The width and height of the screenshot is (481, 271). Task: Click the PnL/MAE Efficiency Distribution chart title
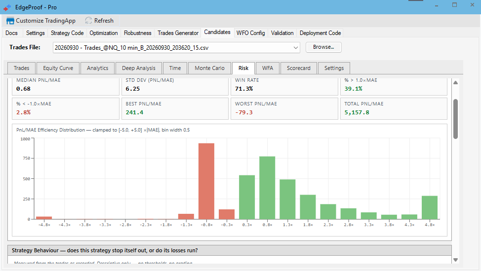[x=103, y=130]
